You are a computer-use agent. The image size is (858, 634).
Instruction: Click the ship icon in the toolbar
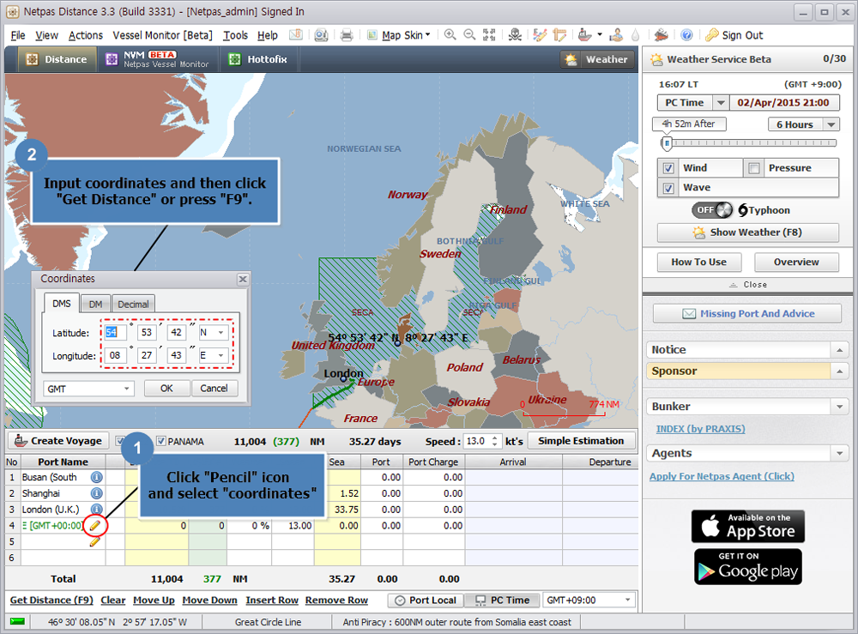pyautogui.click(x=585, y=35)
